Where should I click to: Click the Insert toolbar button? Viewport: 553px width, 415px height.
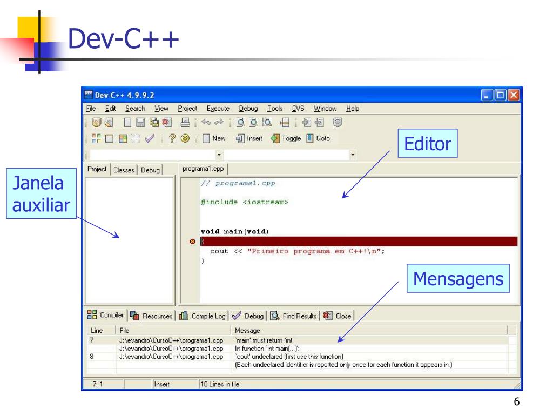[x=249, y=138]
